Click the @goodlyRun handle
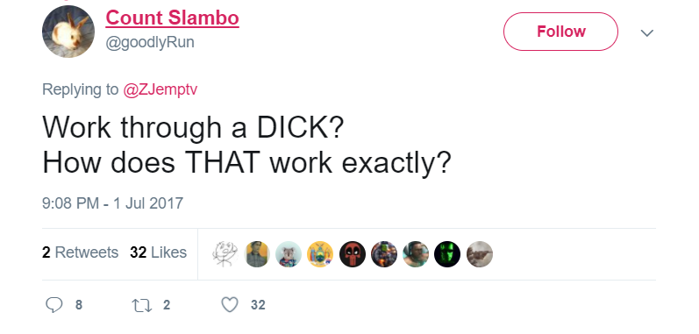The height and width of the screenshot is (334, 699). pos(150,42)
